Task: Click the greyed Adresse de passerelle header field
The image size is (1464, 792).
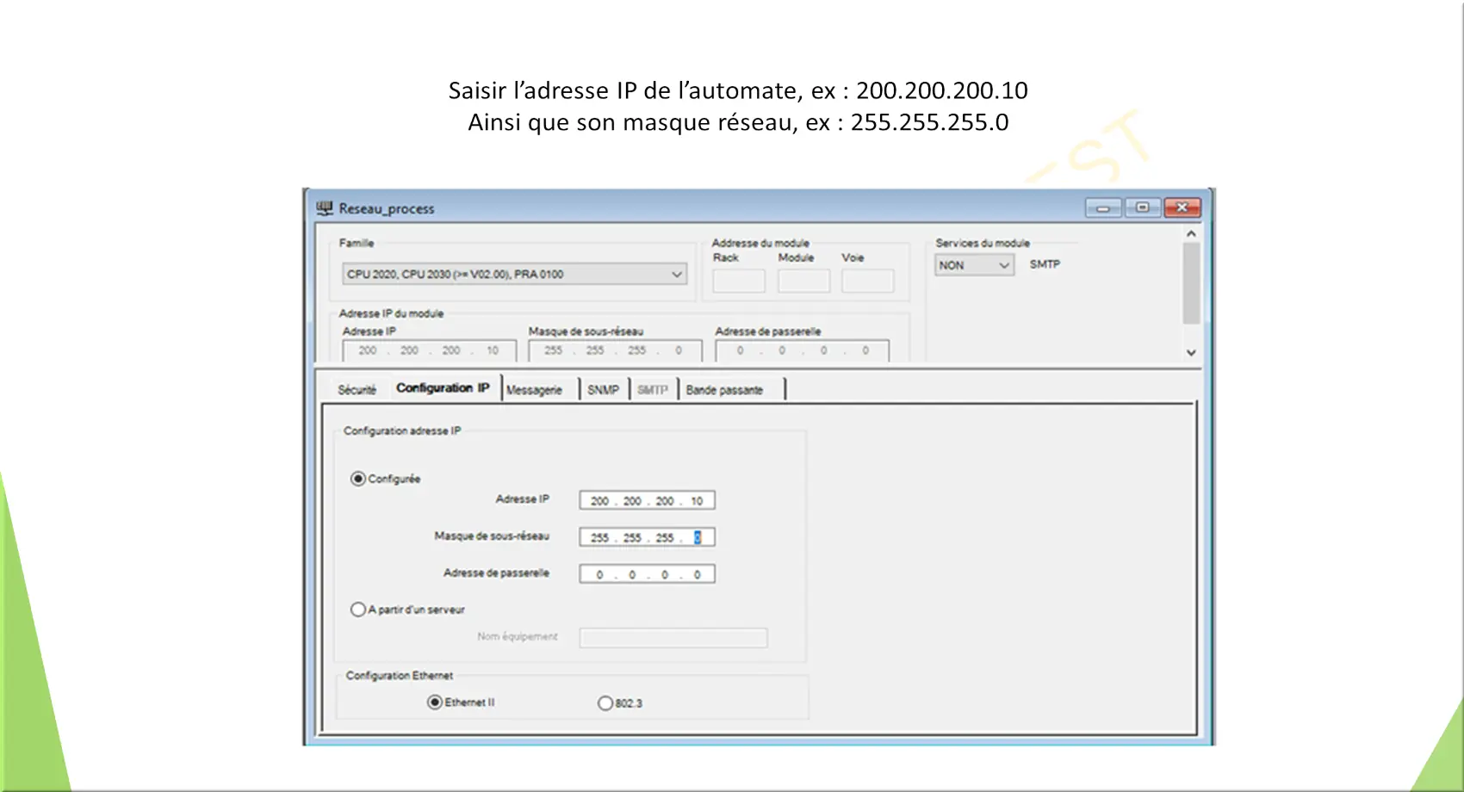Action: pyautogui.click(x=803, y=350)
